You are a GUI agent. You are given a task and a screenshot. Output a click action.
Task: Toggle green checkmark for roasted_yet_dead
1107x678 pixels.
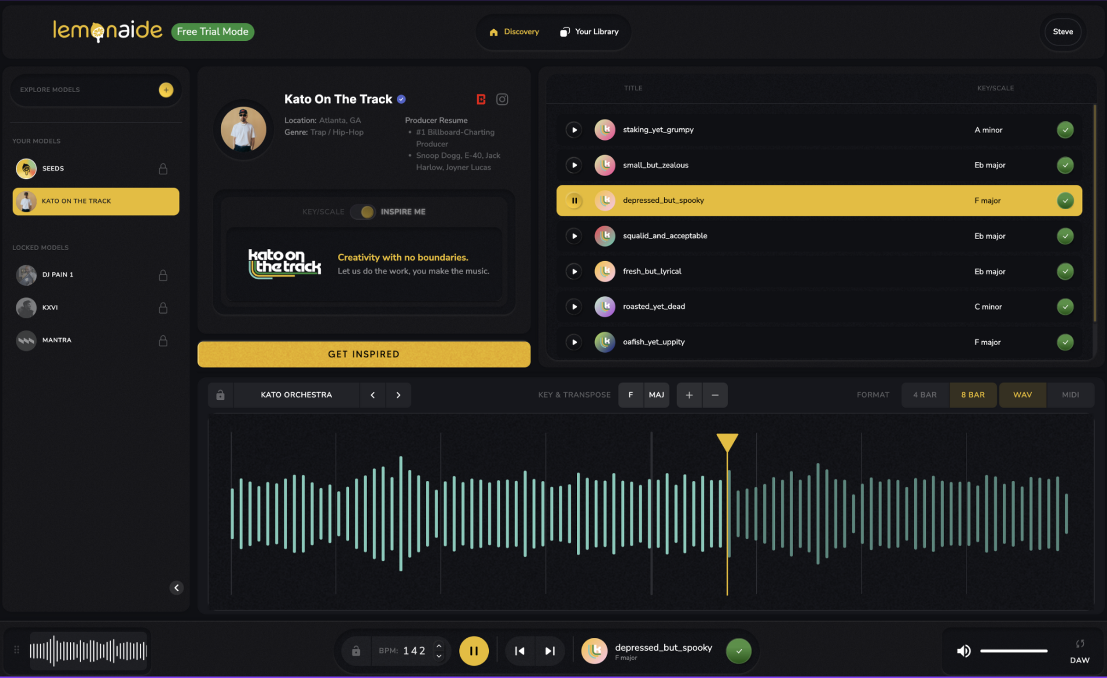click(x=1065, y=307)
